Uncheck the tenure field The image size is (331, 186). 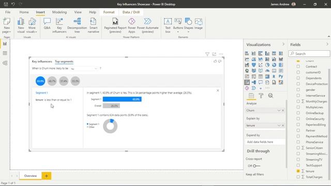point(298,171)
